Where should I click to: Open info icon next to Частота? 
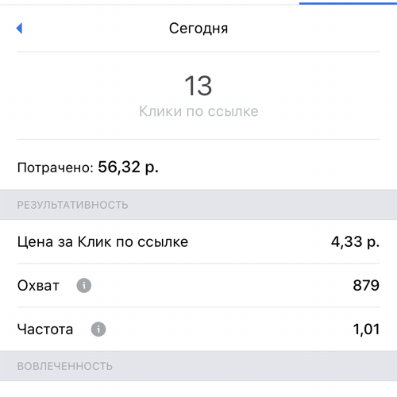pos(98,330)
